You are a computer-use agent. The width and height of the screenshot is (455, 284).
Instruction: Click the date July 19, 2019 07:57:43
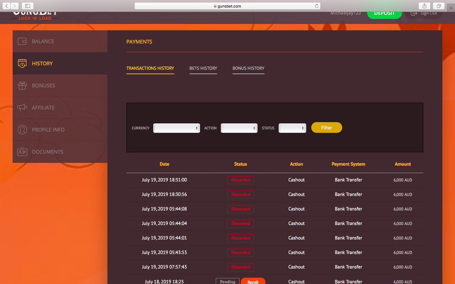(x=164, y=267)
